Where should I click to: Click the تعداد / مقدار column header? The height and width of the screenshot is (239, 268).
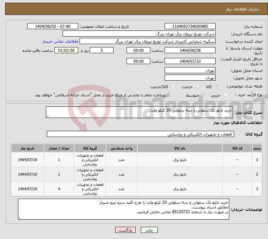pyautogui.click(x=59, y=148)
